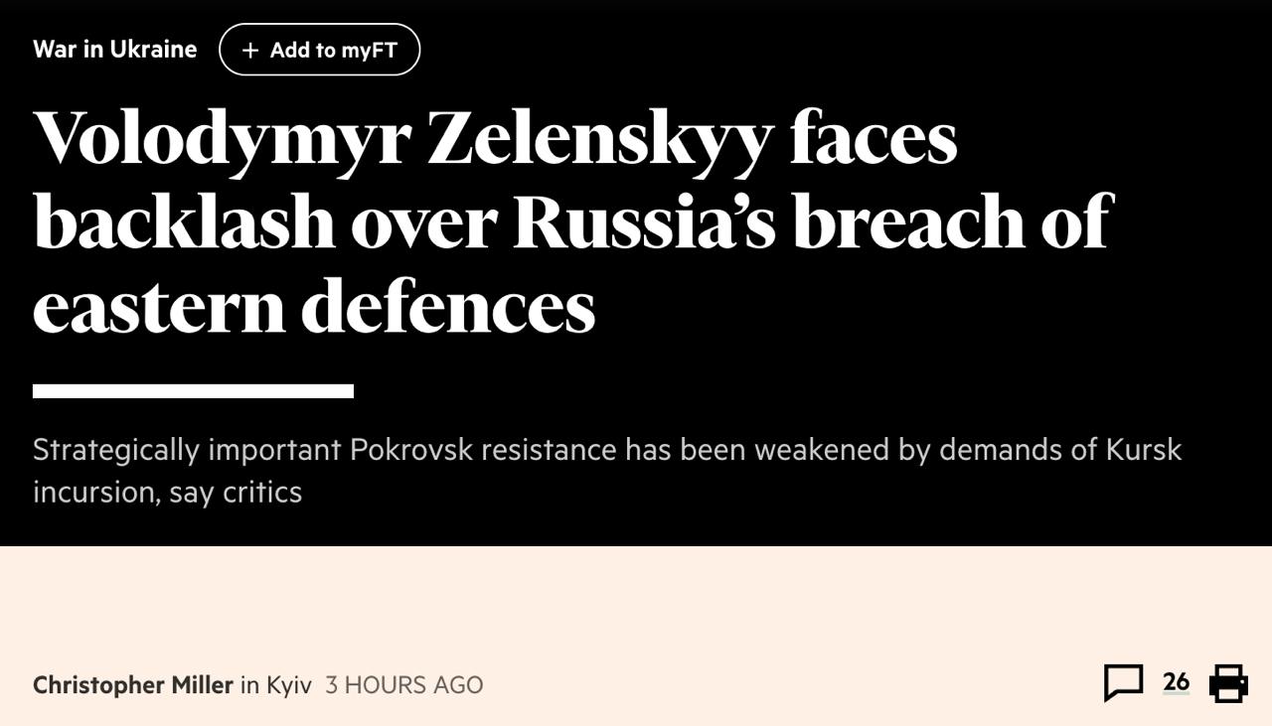Screen dimensions: 1272x726
Task: Click the word "Russia's" in the headline
Action: pyautogui.click(x=644, y=221)
